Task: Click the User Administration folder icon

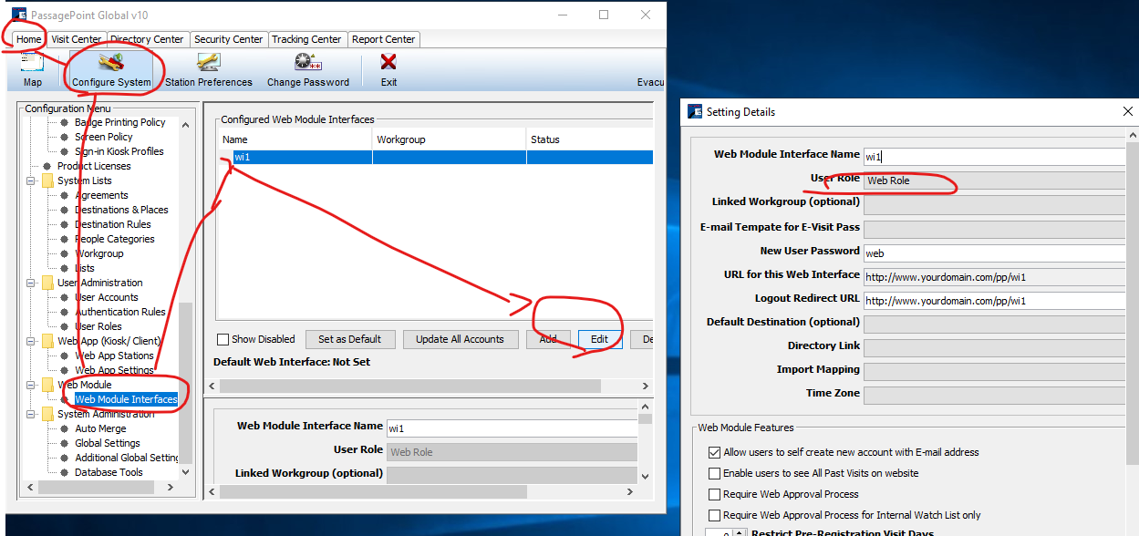Action: click(x=47, y=283)
